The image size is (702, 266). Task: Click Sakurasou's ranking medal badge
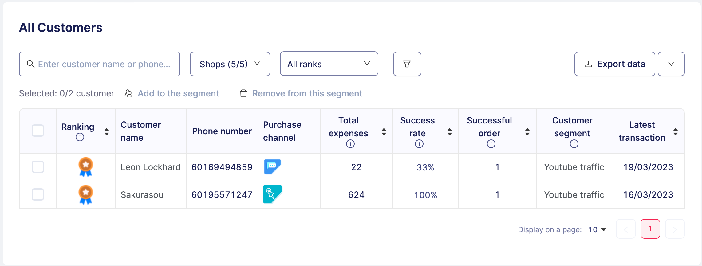[x=86, y=194]
